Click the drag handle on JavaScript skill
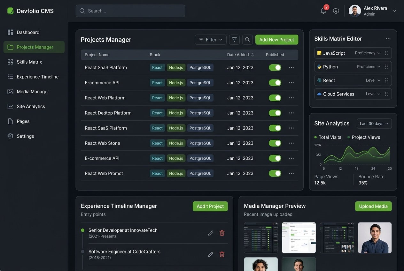Screen dimensions: 404x271 tap(386, 53)
